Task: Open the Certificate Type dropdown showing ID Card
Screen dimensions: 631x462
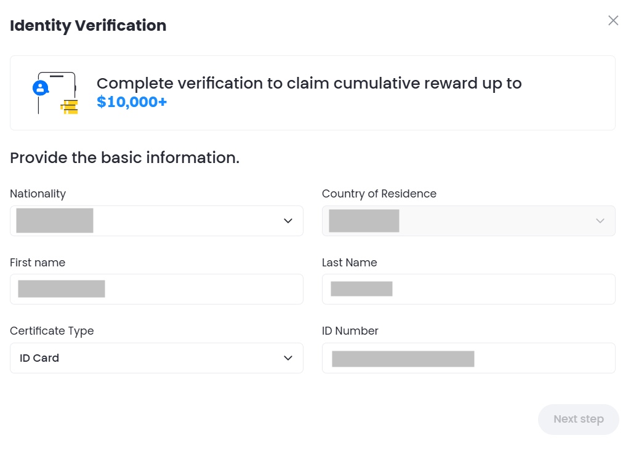Action: (x=156, y=357)
